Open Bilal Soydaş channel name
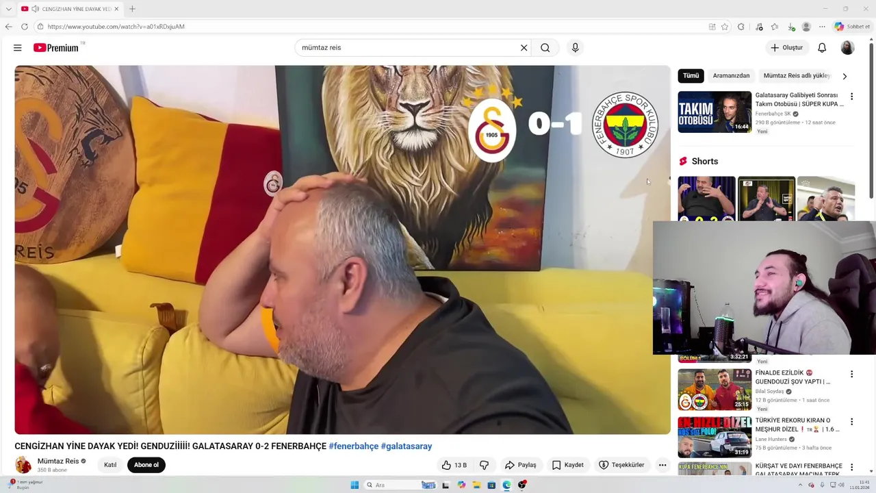The image size is (876, 493). click(769, 392)
